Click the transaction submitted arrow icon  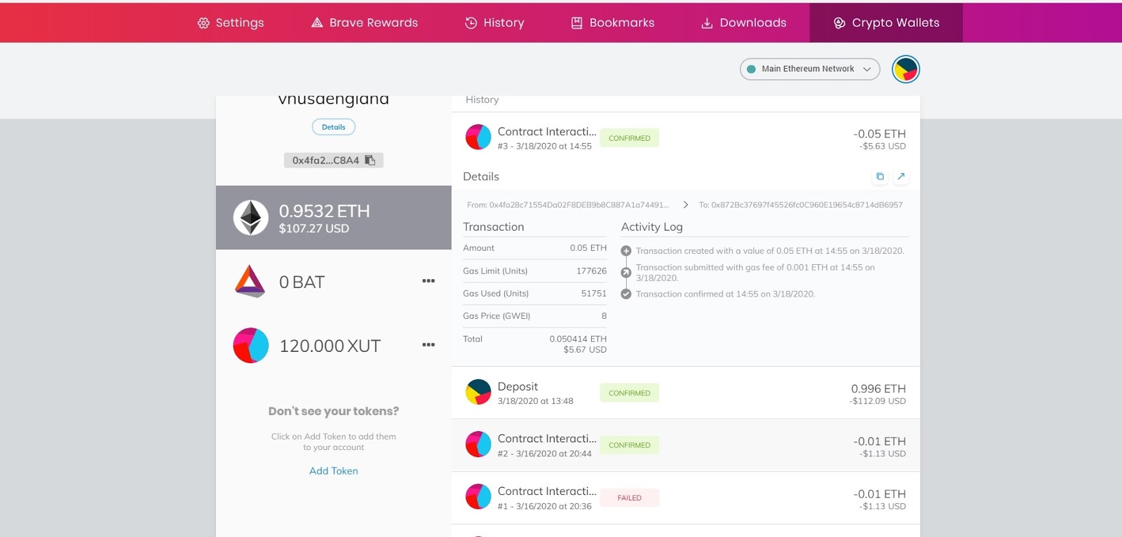tap(626, 273)
